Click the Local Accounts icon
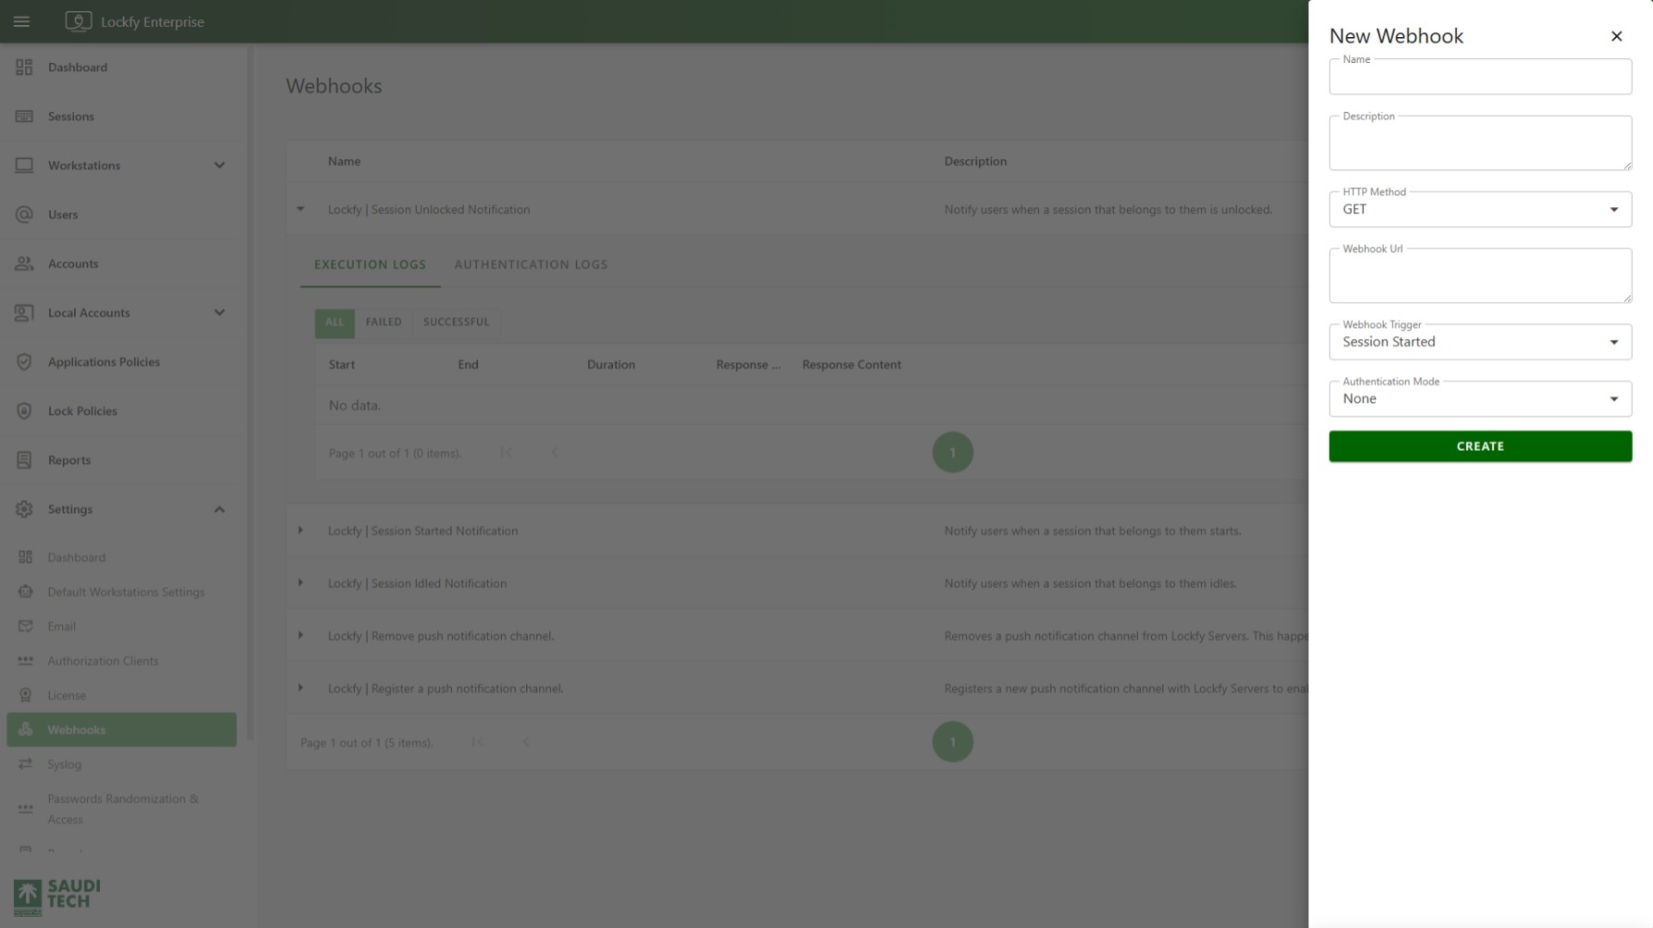 [x=24, y=312]
